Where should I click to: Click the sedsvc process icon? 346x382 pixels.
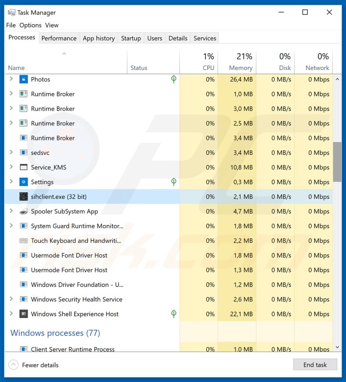click(23, 153)
